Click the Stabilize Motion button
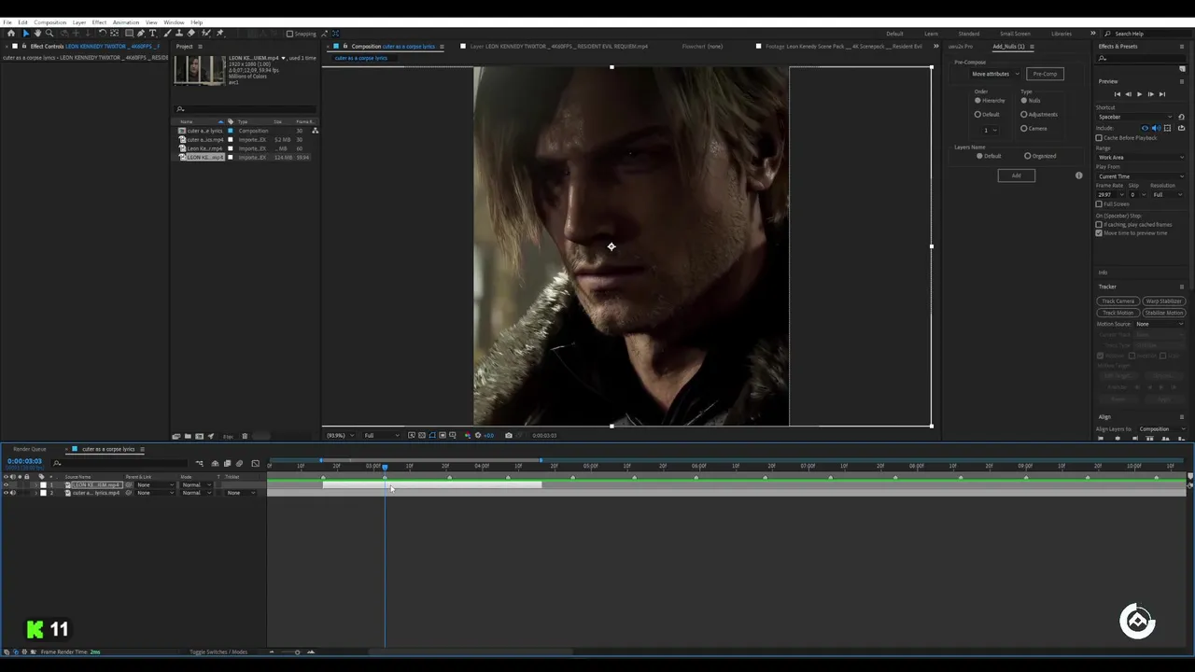1195x672 pixels. coord(1163,313)
